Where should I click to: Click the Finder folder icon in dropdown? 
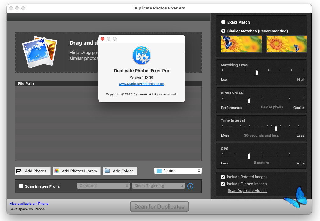coord(159,171)
